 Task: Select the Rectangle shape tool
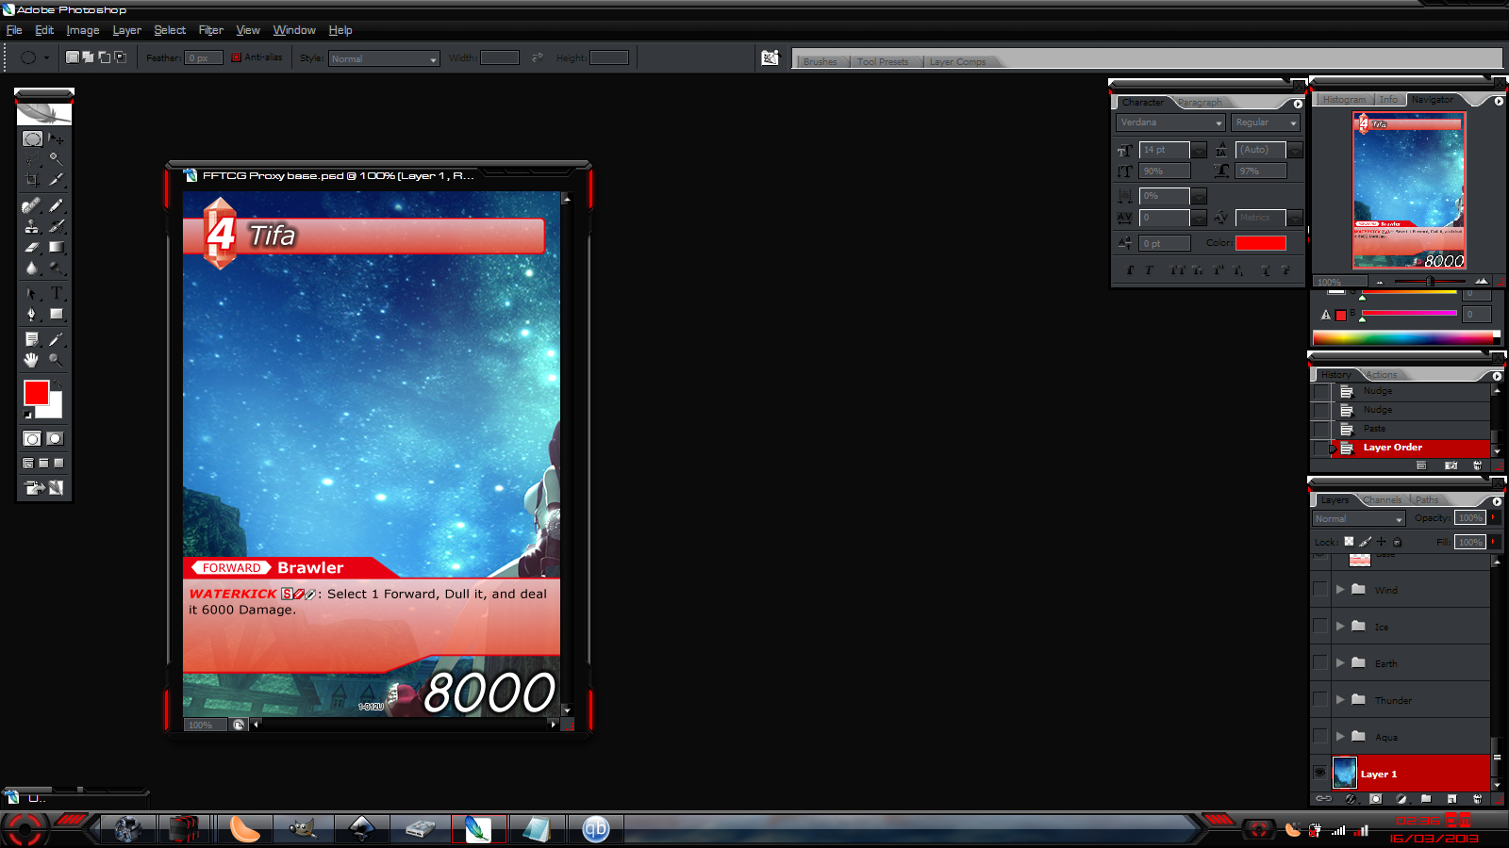(x=56, y=315)
